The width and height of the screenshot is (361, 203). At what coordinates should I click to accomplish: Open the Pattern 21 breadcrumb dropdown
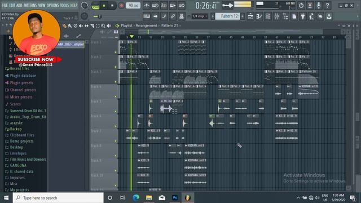(x=170, y=25)
